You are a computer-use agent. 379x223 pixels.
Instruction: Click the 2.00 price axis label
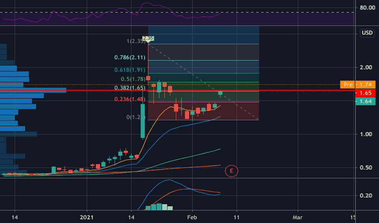(366, 67)
